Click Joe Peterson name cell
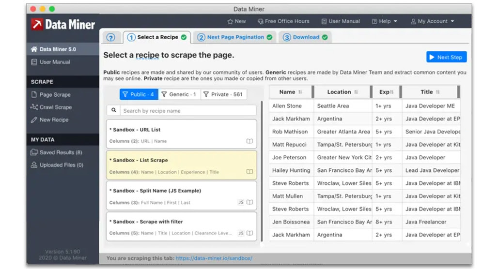 291,157
